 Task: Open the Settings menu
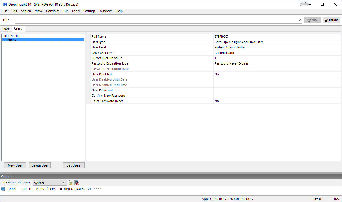(x=89, y=11)
